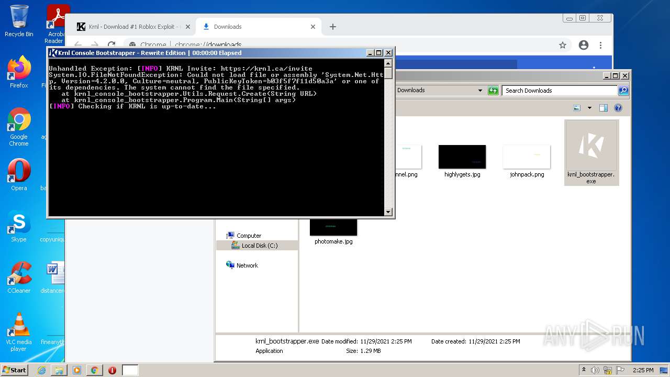Viewport: 670px width, 377px height.
Task: Click the console scrollbar thumb
Action: (388, 72)
